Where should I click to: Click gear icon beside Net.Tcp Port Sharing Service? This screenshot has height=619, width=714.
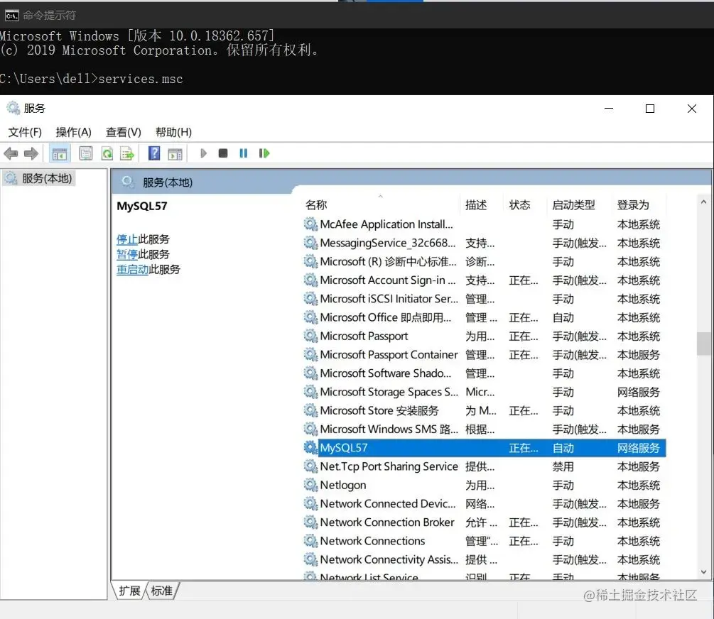pyautogui.click(x=310, y=466)
